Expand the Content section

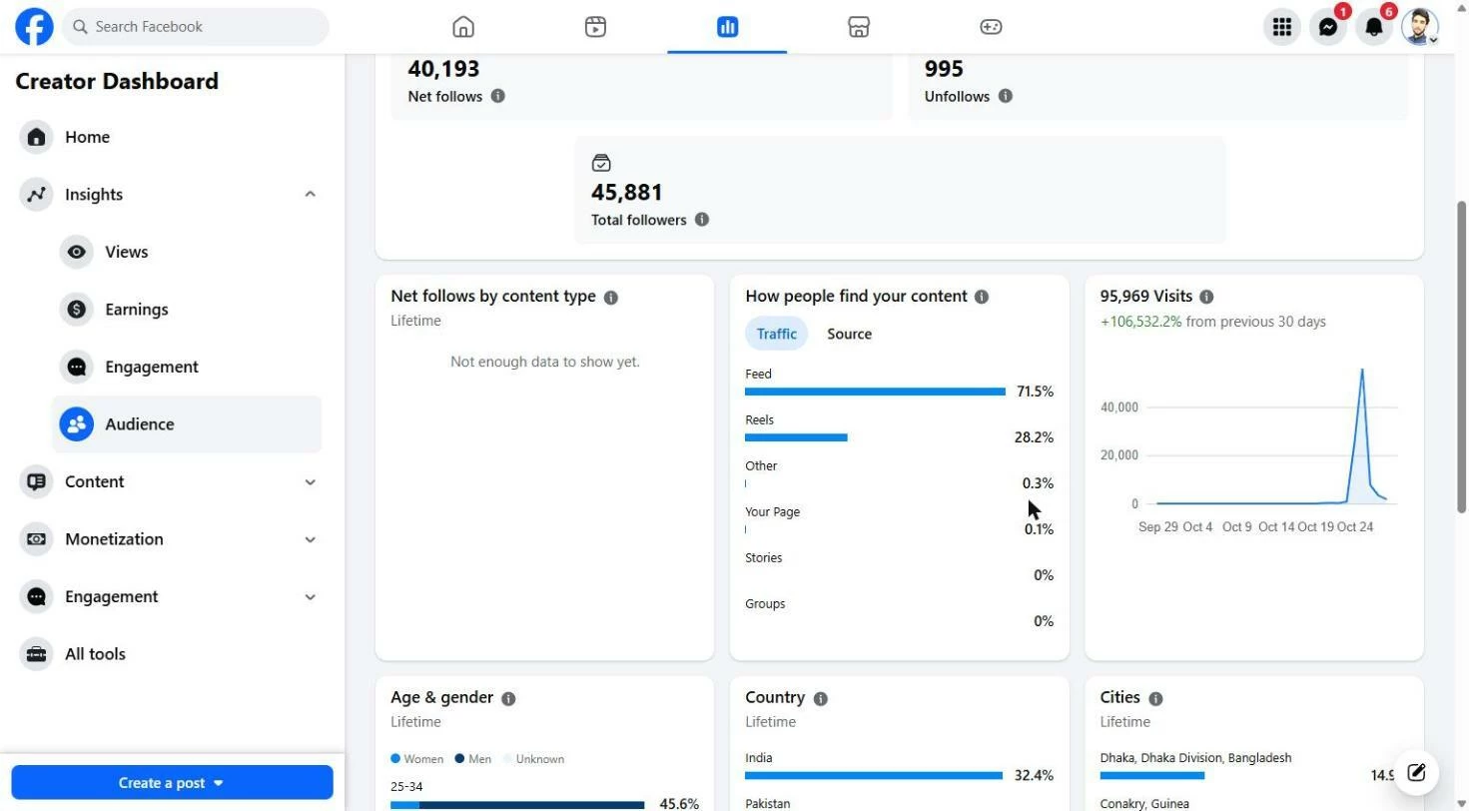click(x=311, y=481)
